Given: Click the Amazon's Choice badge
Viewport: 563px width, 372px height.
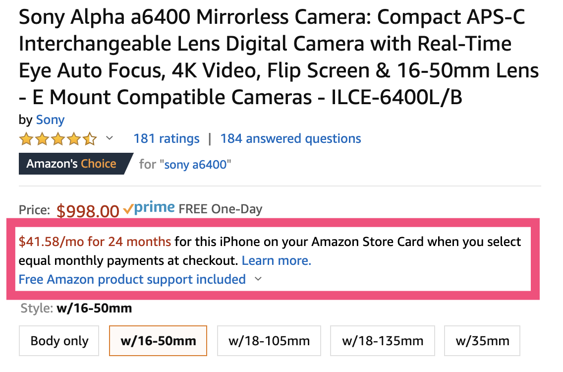Looking at the screenshot, I should (x=71, y=164).
